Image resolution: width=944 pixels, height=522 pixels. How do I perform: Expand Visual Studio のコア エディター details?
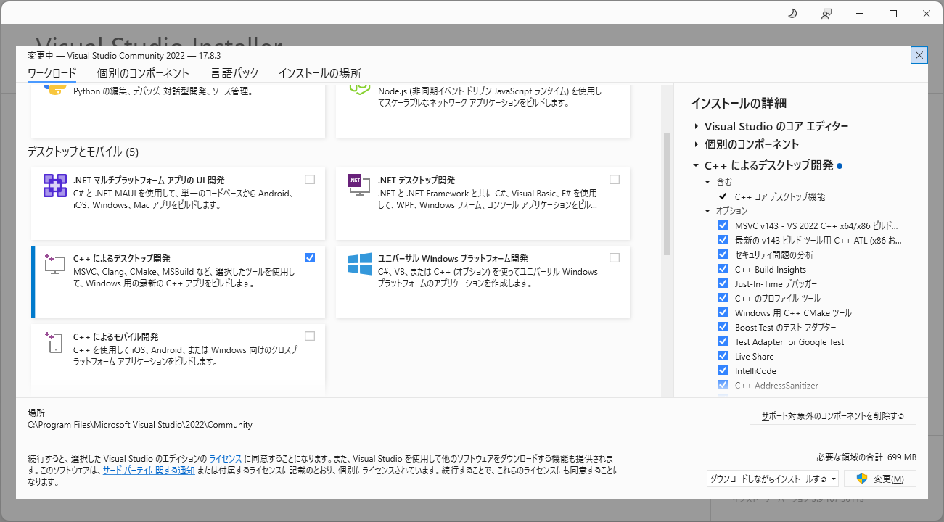coord(697,126)
